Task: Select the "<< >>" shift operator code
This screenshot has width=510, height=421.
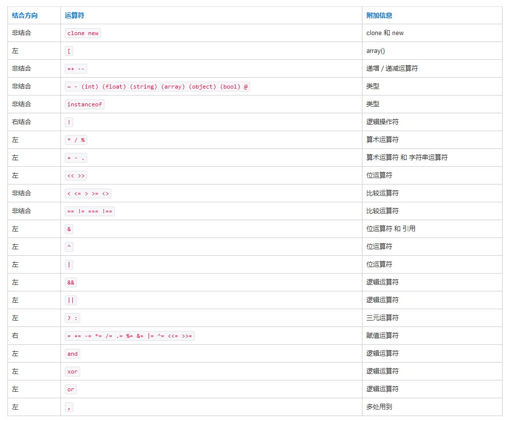Action: [76, 176]
